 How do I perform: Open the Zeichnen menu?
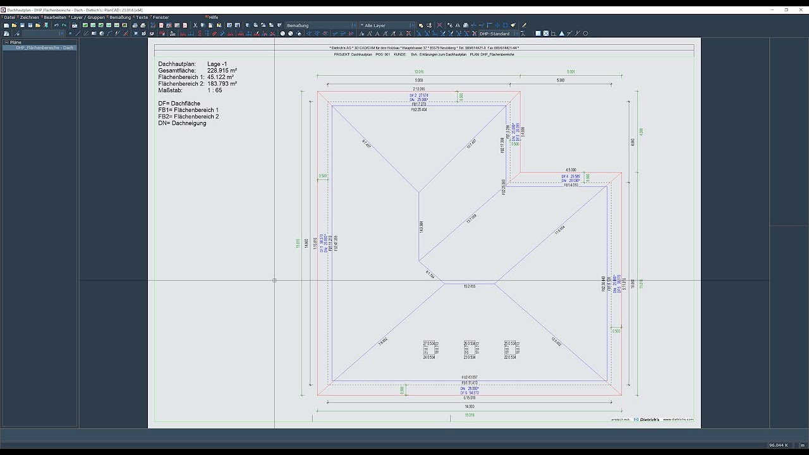coord(29,17)
